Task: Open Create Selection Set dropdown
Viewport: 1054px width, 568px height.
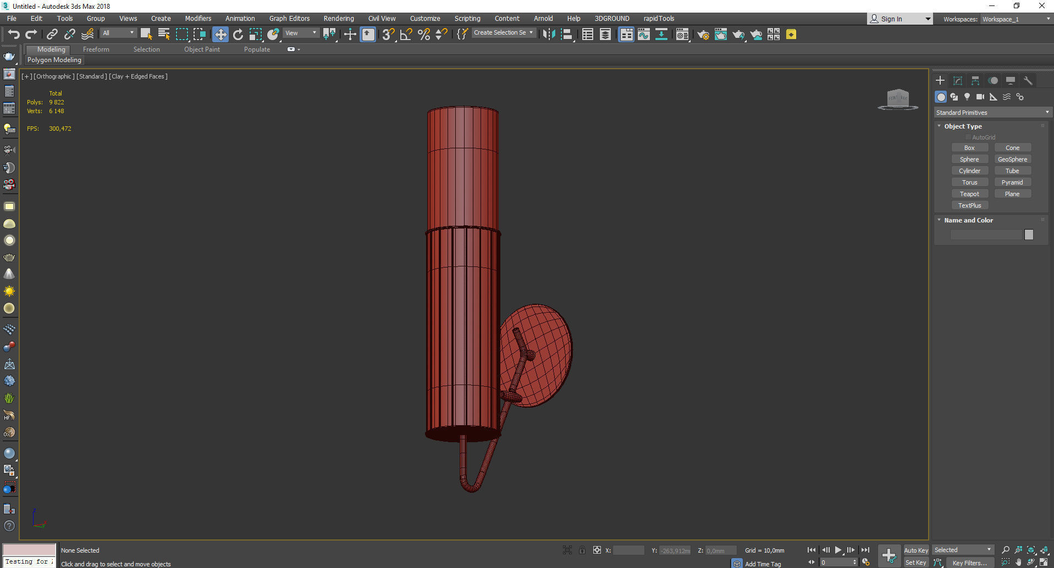Action: pyautogui.click(x=504, y=32)
